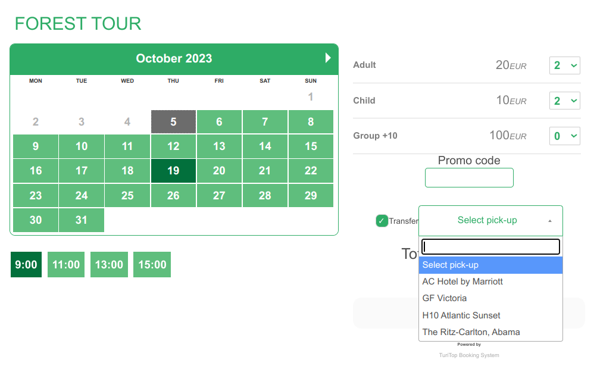The width and height of the screenshot is (597, 366).
Task: Pick The Ritz-Carlton, Abama option
Action: 471,332
